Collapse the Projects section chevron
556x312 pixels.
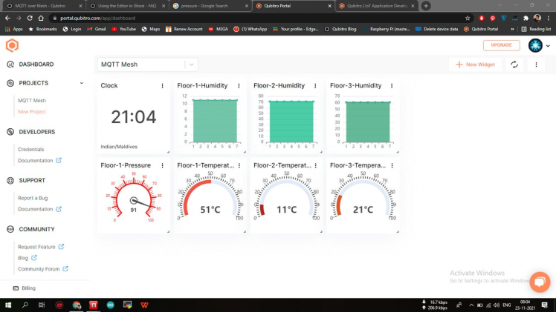point(82,83)
